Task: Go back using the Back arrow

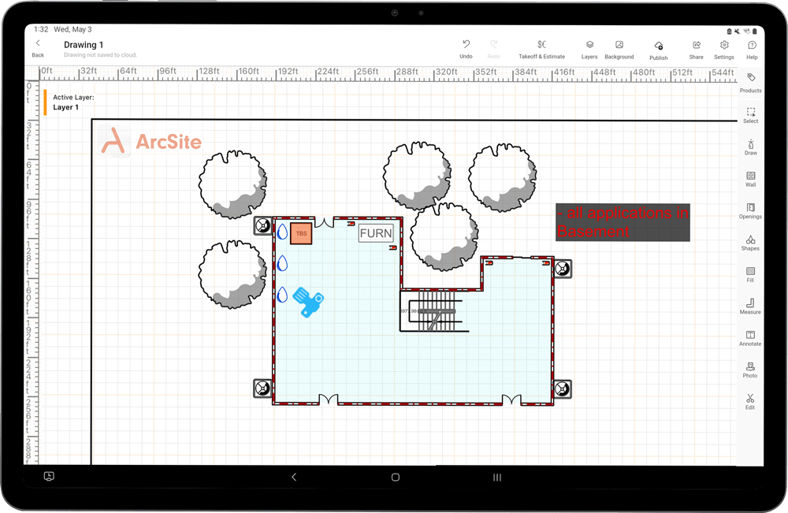Action: (x=38, y=48)
